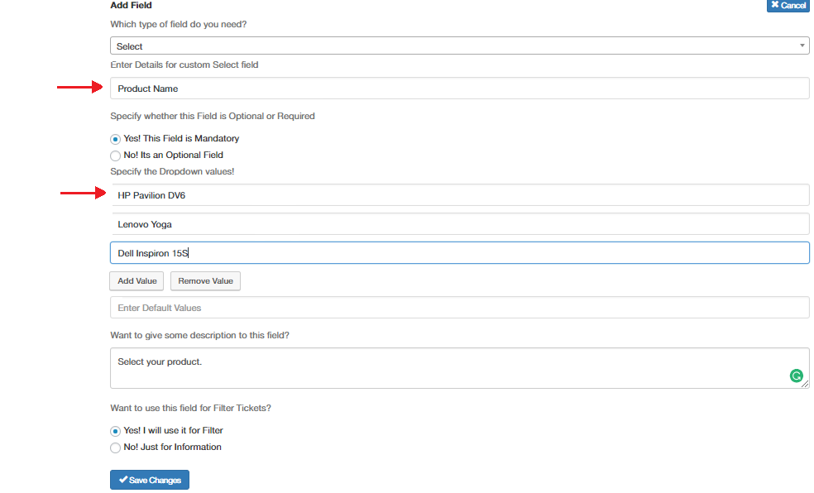Click the 'Select your product.' description textarea
Viewport: 814px width, 493px height.
[x=459, y=368]
